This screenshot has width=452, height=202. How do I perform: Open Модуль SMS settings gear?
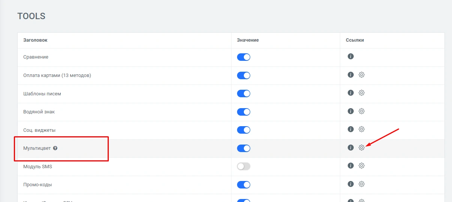[x=362, y=166]
